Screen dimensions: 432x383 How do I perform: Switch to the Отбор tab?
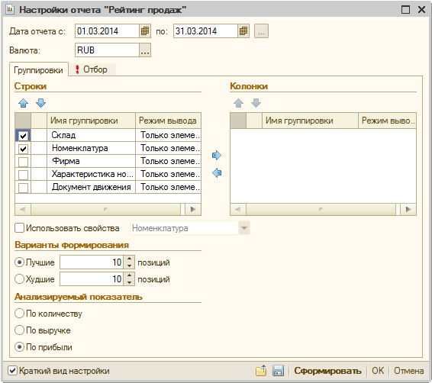point(92,69)
